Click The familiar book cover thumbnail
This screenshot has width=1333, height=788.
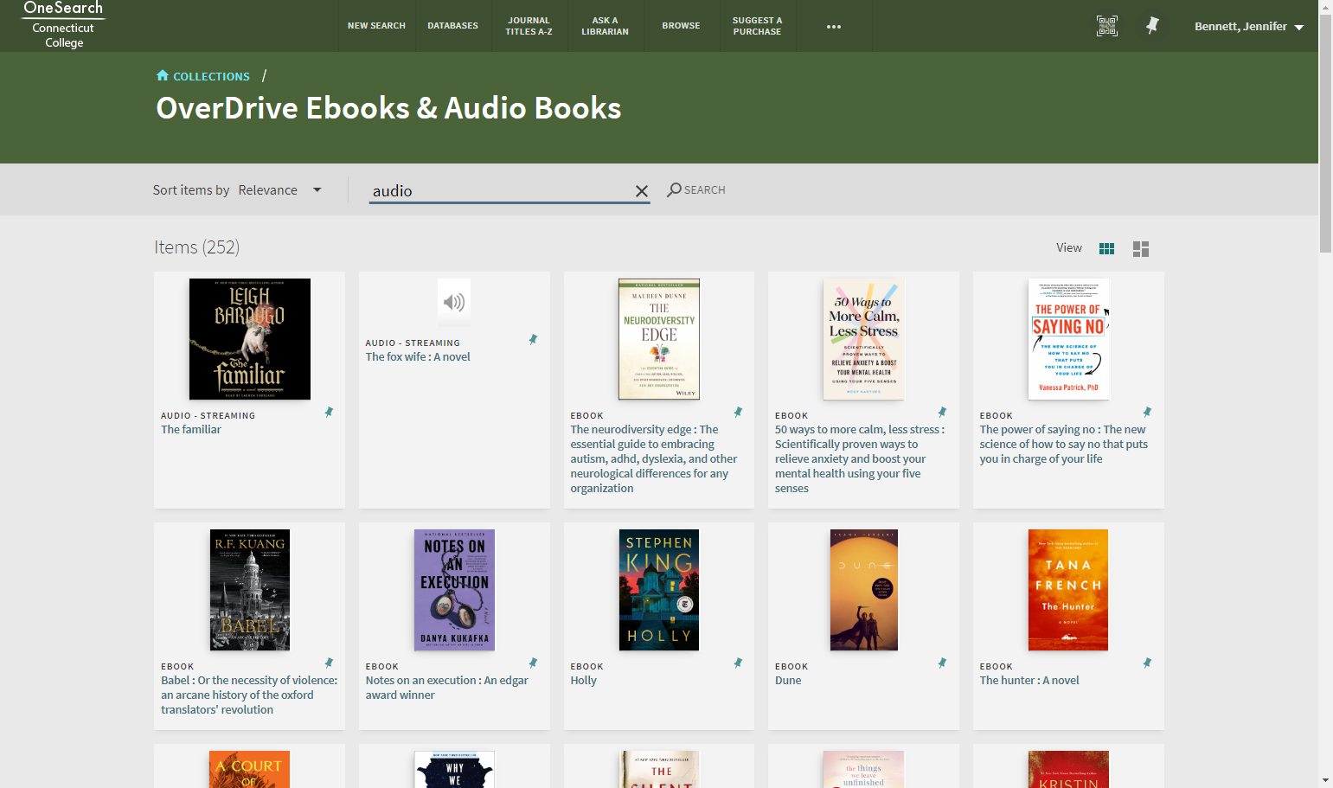250,339
